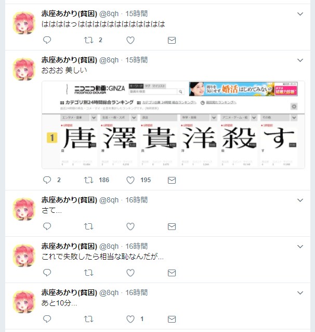Screen dimensions: 315x332
Task: Expand options chevron on the おおお 美しい tweet
Action: click(x=300, y=60)
